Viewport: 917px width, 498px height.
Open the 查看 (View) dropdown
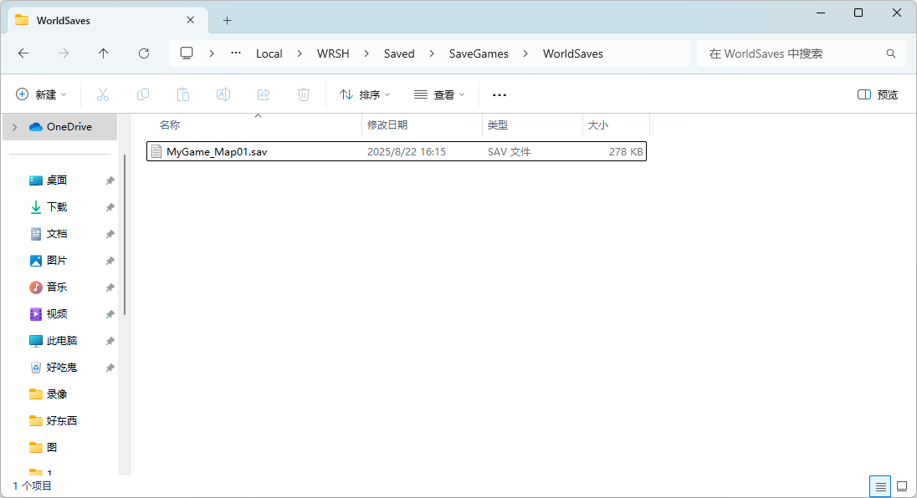[439, 94]
